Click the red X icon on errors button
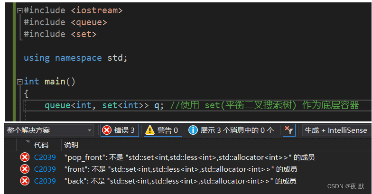Screen dimensions: 372x194 (x=107, y=130)
